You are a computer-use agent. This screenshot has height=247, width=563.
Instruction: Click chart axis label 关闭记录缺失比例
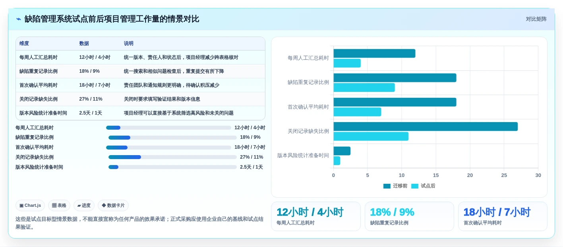[x=308, y=131]
